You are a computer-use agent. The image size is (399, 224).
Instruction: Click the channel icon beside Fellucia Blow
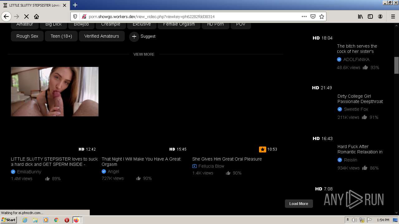click(x=195, y=166)
